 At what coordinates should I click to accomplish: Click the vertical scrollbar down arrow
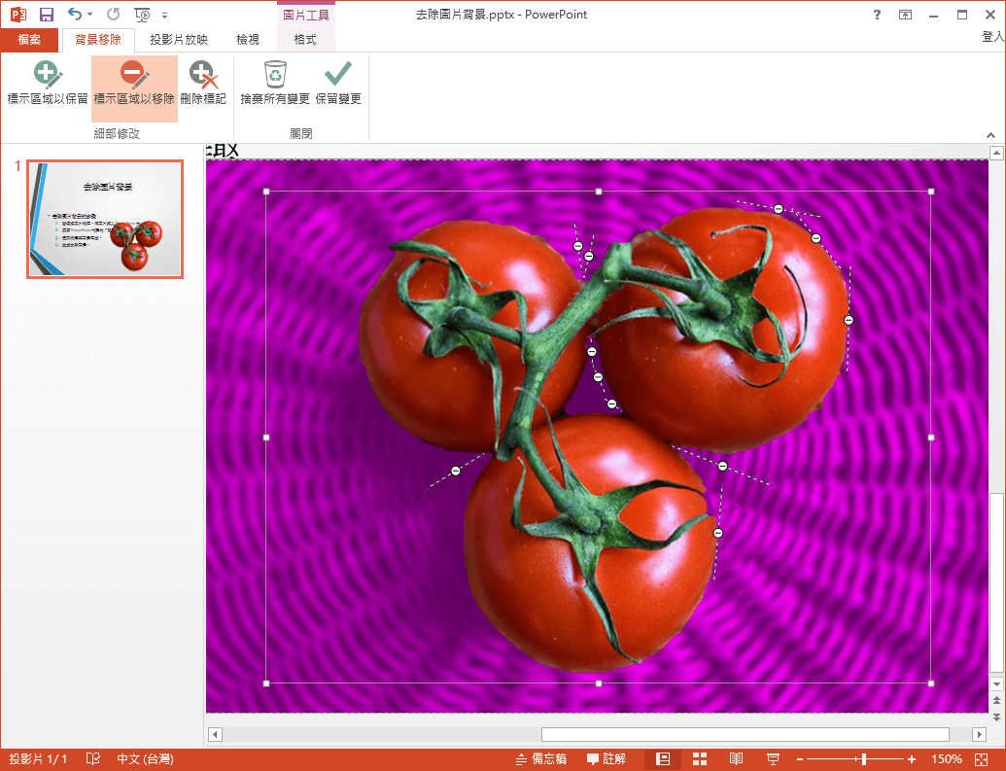pyautogui.click(x=995, y=683)
